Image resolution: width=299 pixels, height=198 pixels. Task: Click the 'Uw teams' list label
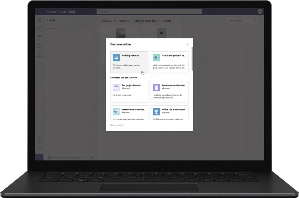[51, 29]
